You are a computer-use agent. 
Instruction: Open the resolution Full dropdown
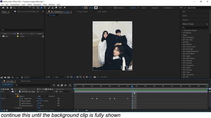point(60,77)
